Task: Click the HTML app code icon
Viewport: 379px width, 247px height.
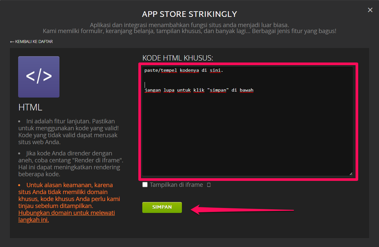Action: click(x=39, y=77)
